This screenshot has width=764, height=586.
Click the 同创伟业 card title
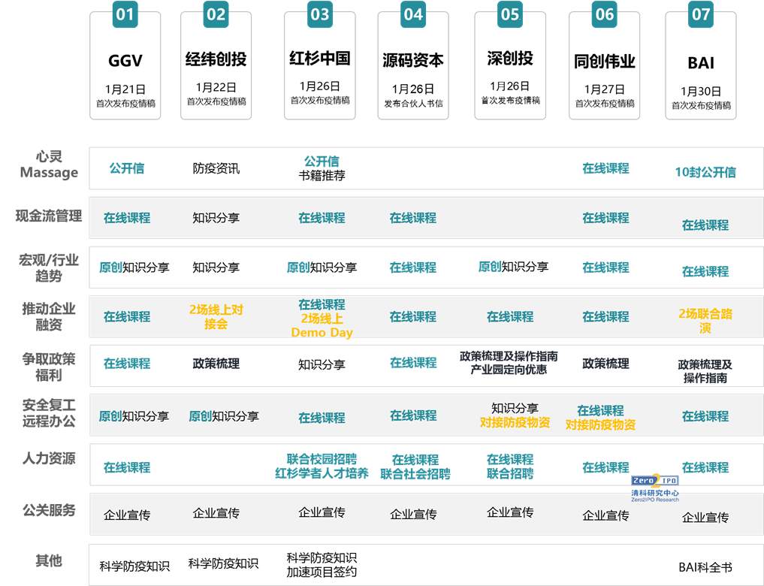click(605, 62)
